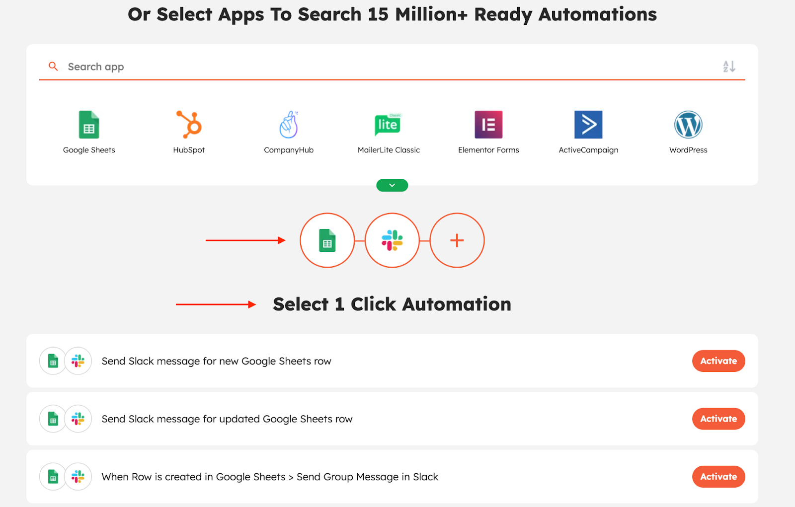Viewport: 795px width, 507px height.
Task: Open the plus circle to add another app
Action: tap(457, 240)
